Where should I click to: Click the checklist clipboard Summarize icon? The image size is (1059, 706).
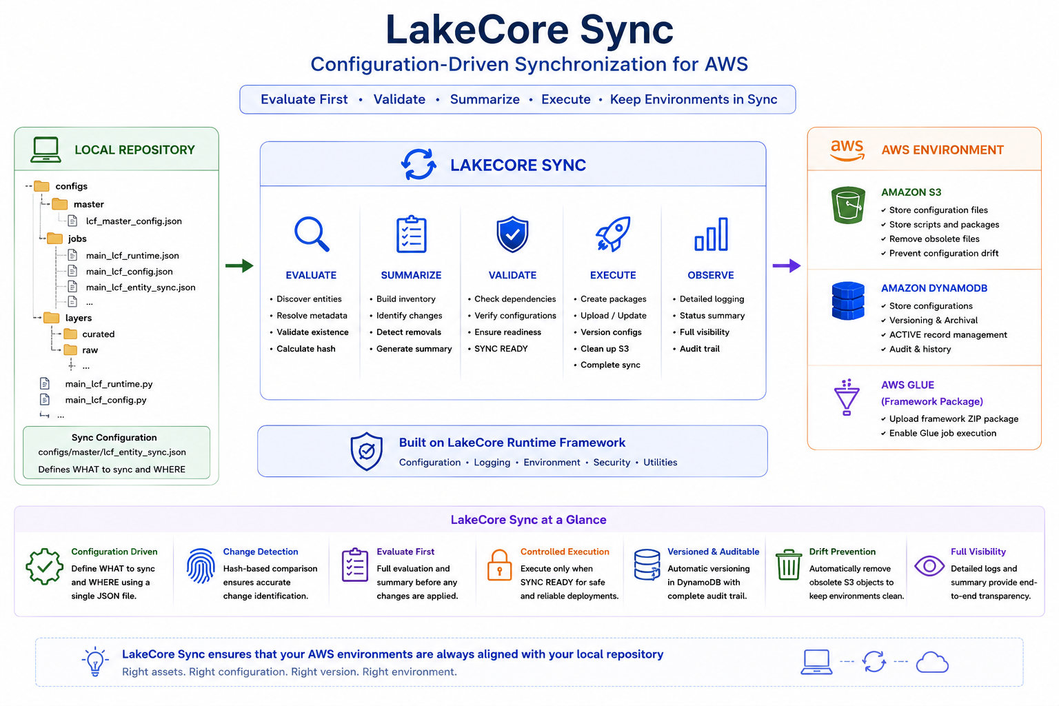[412, 234]
